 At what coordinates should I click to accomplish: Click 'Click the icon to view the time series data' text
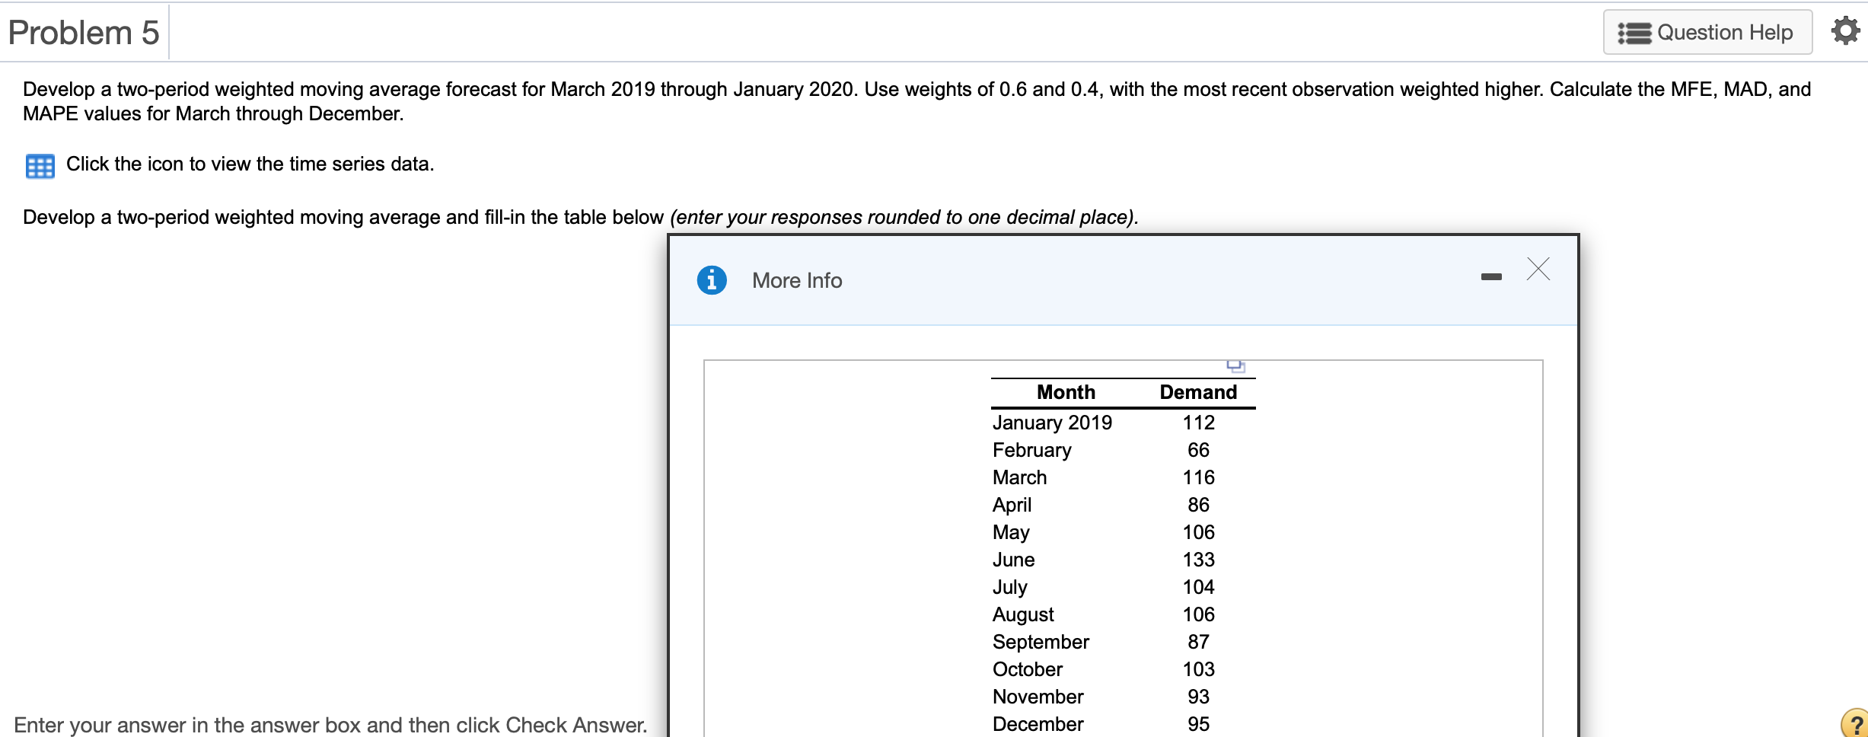pos(250,164)
